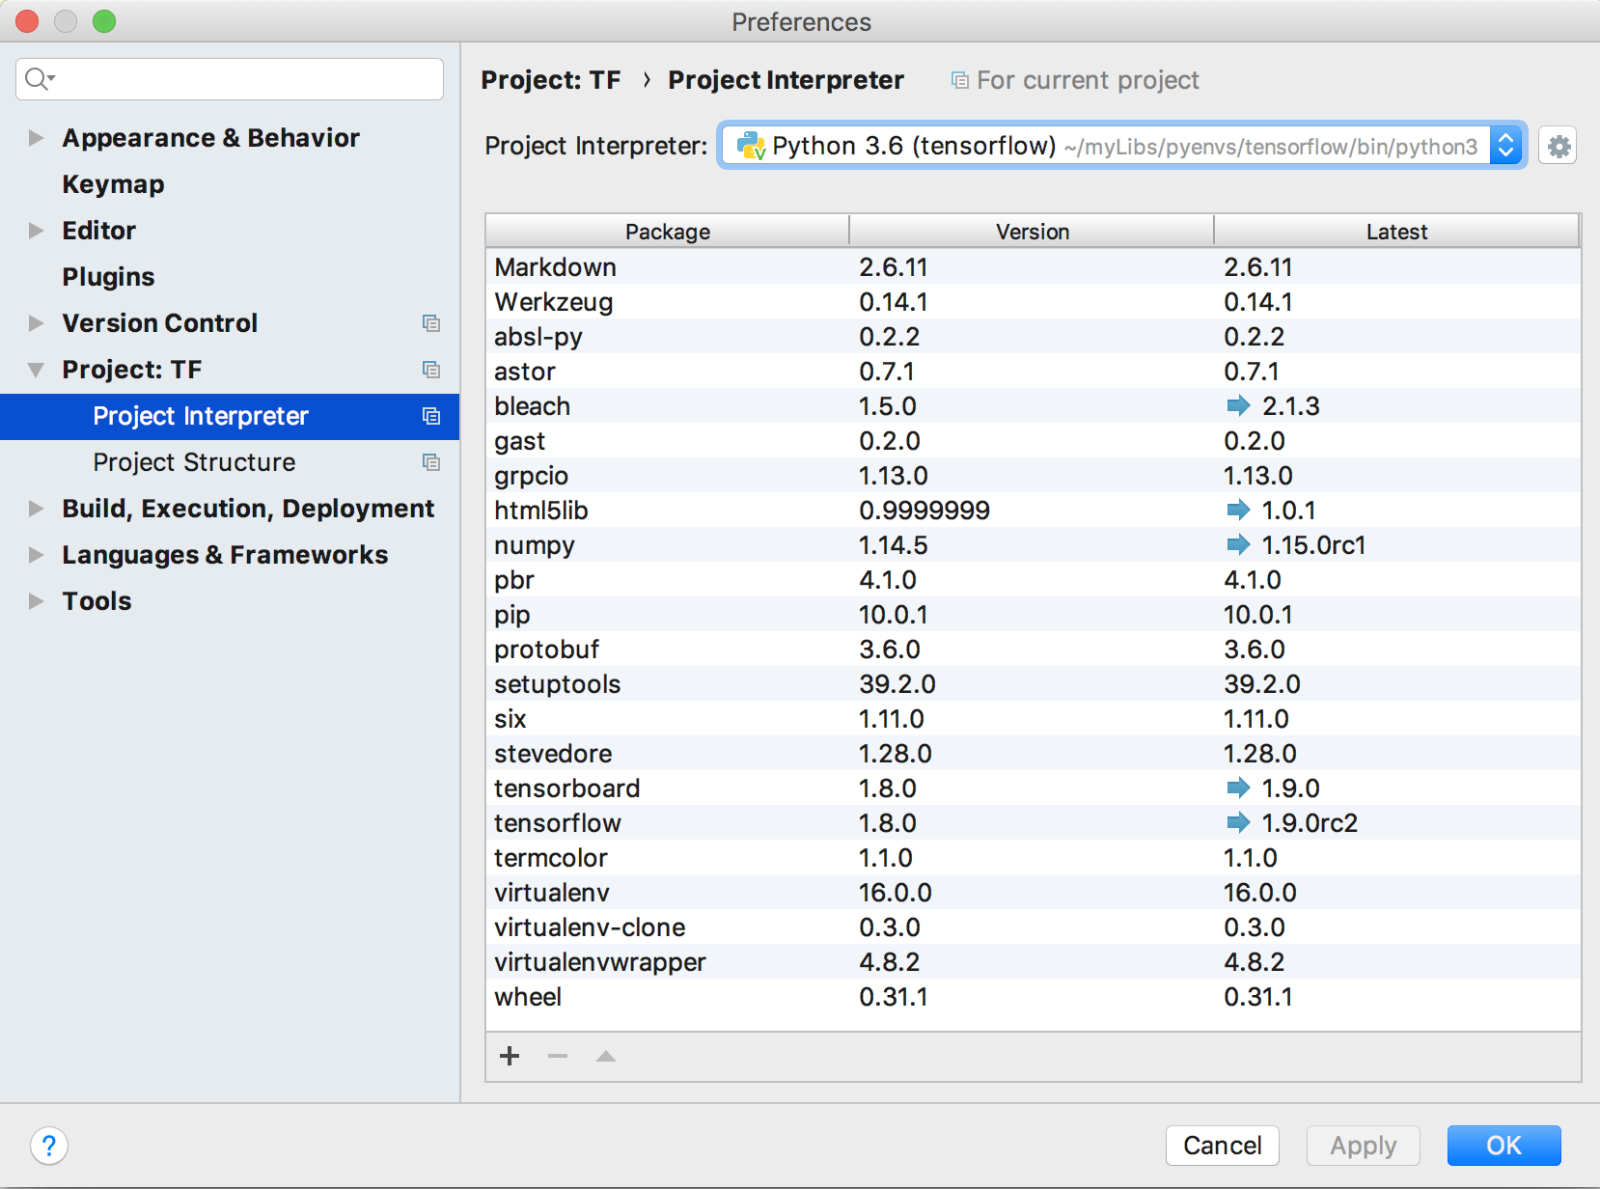Viewport: 1600px width, 1189px height.
Task: Open the Project Interpreter dropdown
Action: (x=1122, y=146)
